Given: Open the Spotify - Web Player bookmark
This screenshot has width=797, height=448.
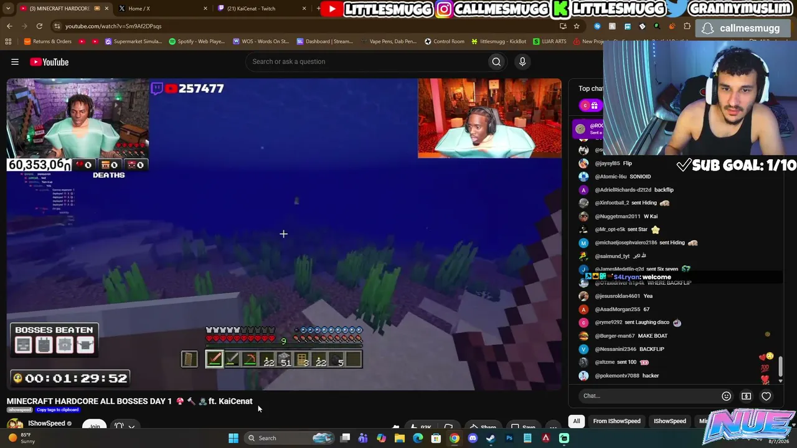Looking at the screenshot, I should 196,42.
